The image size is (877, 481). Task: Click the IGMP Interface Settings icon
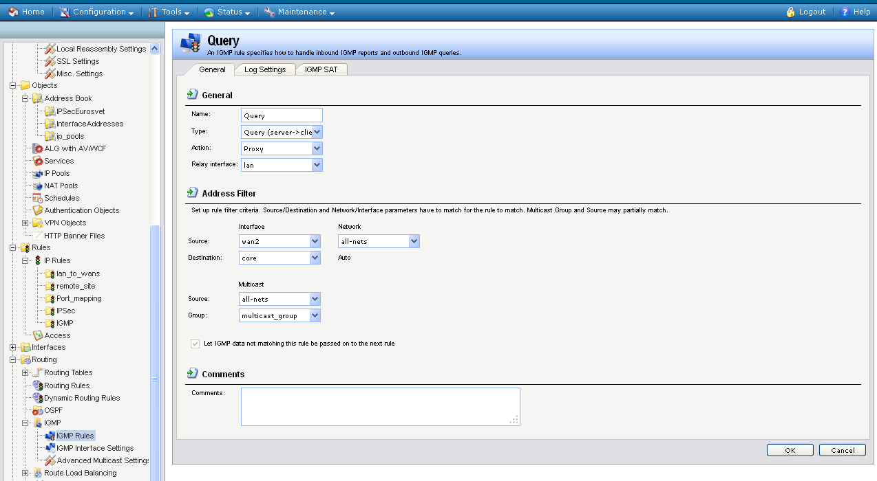point(50,448)
